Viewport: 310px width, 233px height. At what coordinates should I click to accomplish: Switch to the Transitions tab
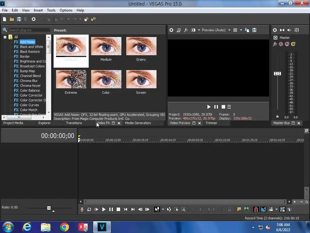coord(74,123)
